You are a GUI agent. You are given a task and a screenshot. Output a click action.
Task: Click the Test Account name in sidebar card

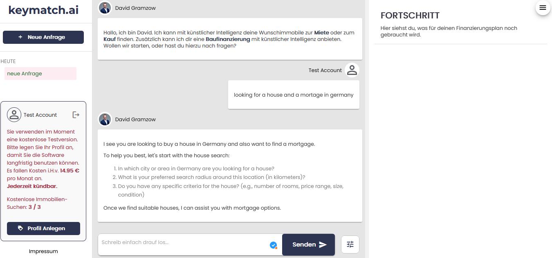click(x=40, y=115)
